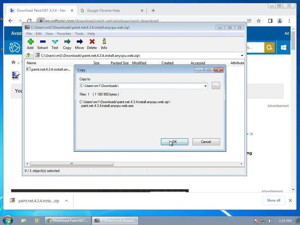Expand the download item options chevron
This screenshot has height=225, width=300.
[x=67, y=201]
